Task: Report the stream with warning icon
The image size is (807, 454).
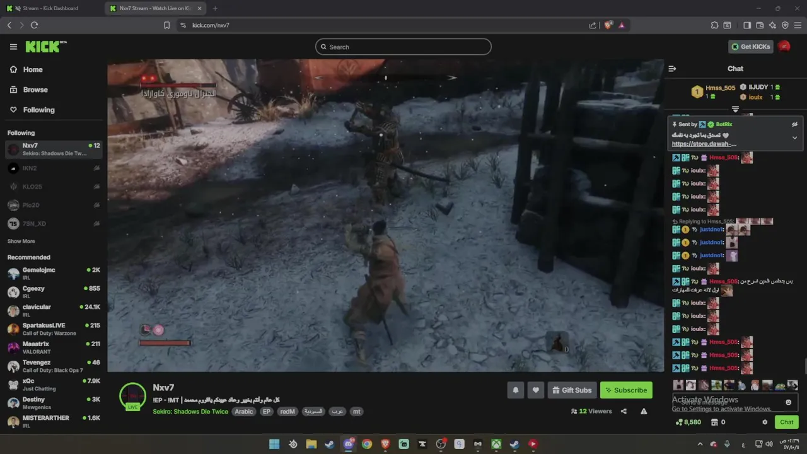Action: tap(644, 411)
